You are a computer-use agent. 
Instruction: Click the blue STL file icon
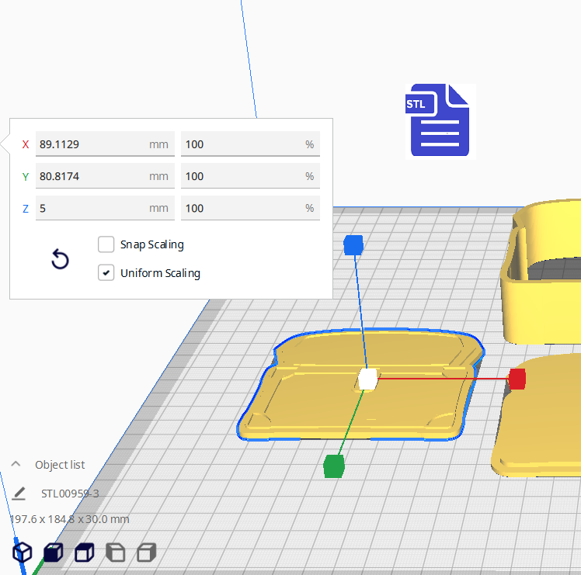point(440,120)
